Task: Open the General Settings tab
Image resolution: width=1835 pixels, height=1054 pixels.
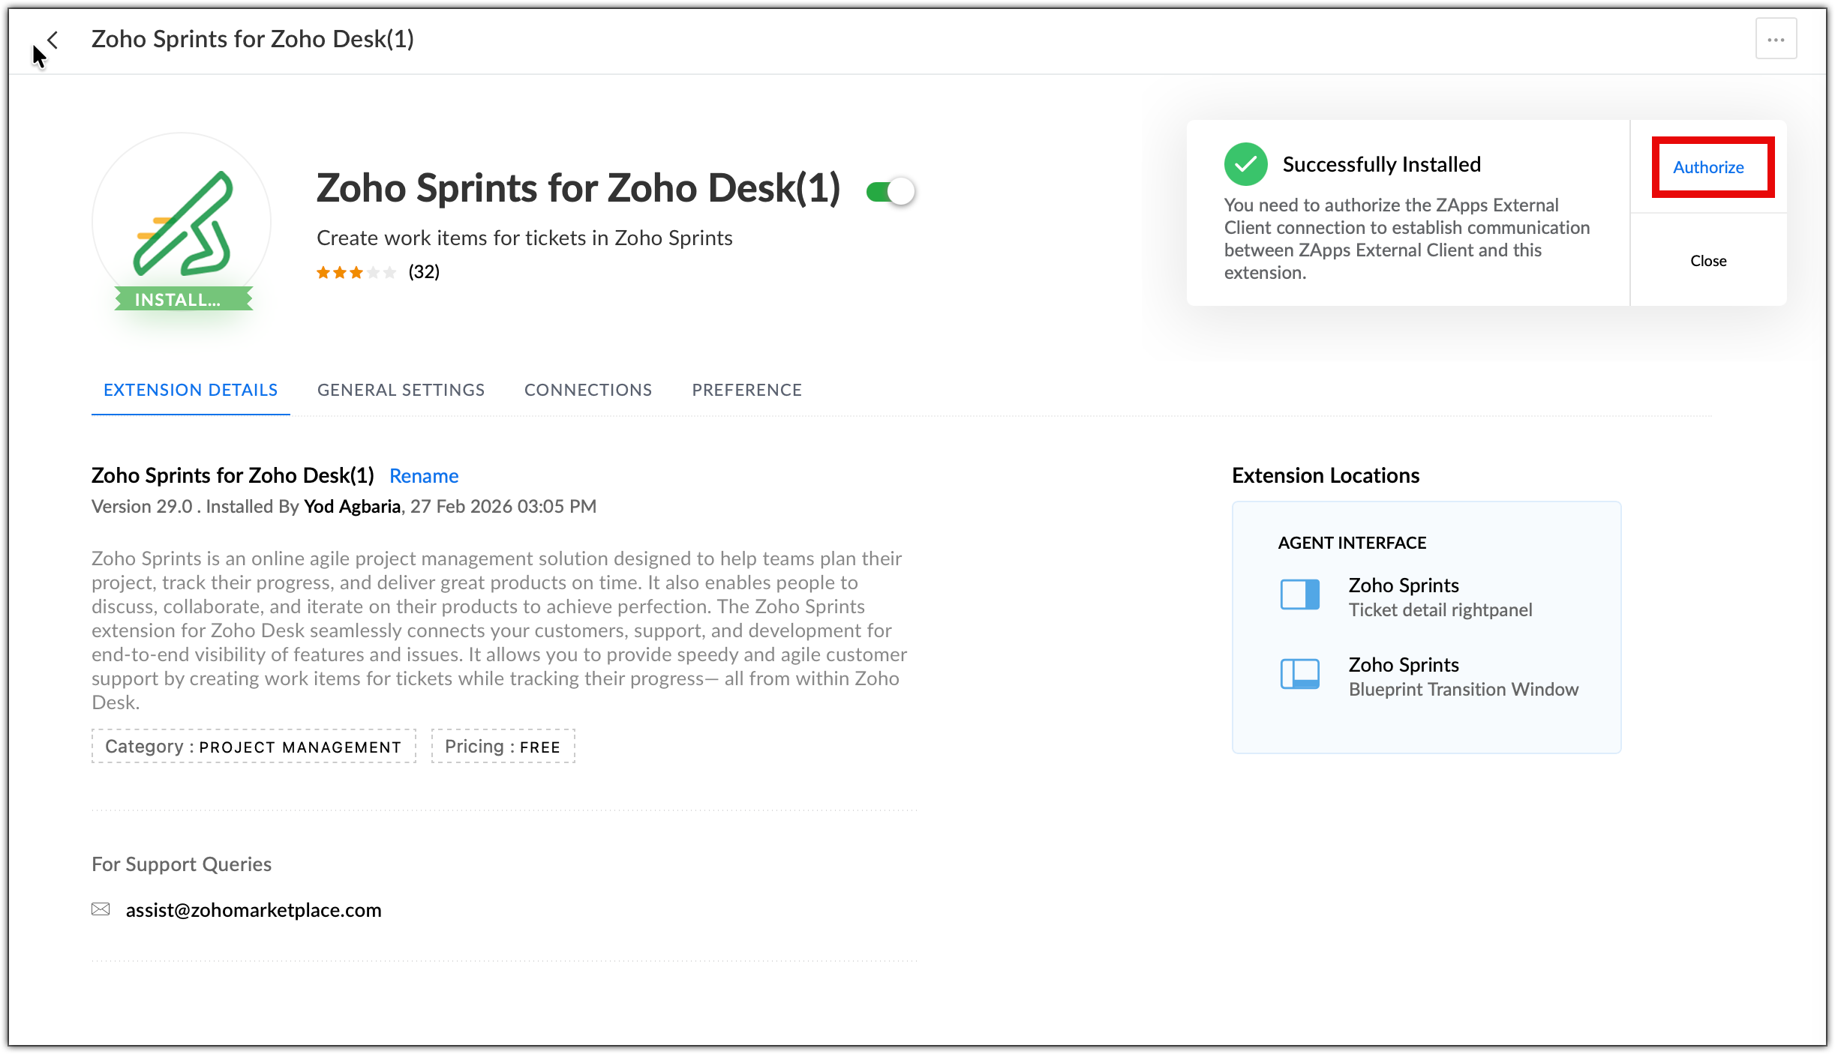Action: (x=401, y=390)
